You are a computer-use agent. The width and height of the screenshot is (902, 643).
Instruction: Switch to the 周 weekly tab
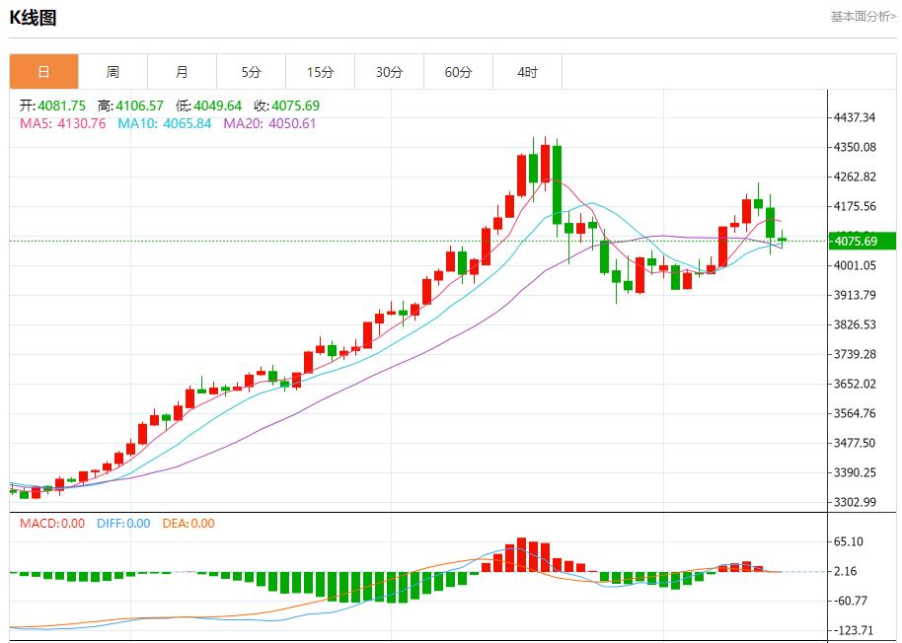[x=113, y=72]
